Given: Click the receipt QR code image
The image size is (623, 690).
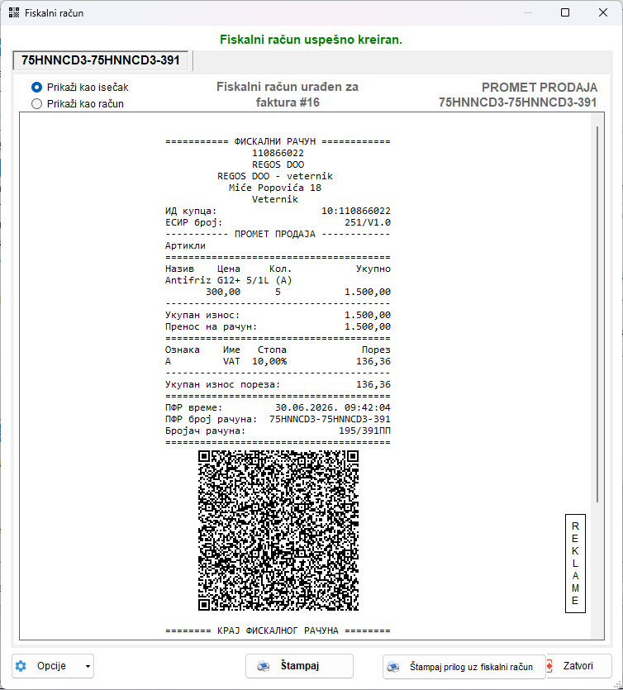Looking at the screenshot, I should coord(278,531).
